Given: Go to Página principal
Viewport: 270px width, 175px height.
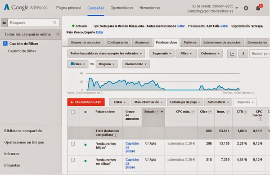Looking at the screenshot, I should coord(68,8).
